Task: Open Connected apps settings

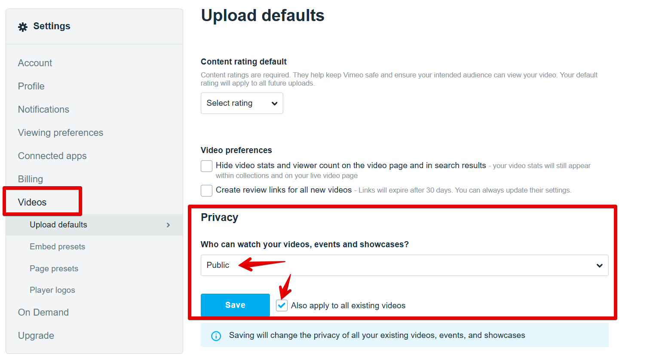Action: pyautogui.click(x=52, y=156)
